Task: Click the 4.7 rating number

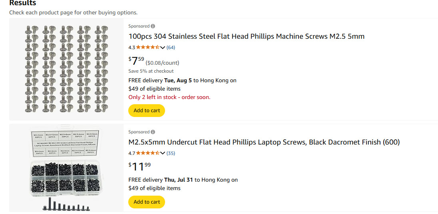Action: click(x=132, y=153)
